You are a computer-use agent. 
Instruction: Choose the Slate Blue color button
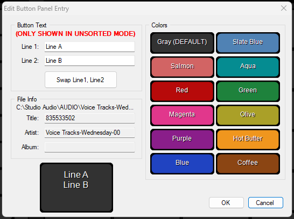tap(248, 43)
